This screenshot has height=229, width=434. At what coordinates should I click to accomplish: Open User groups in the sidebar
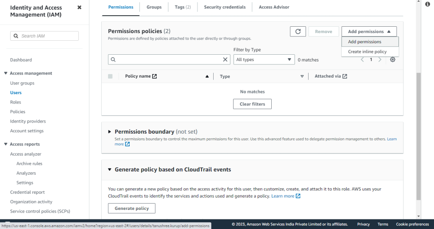(22, 83)
